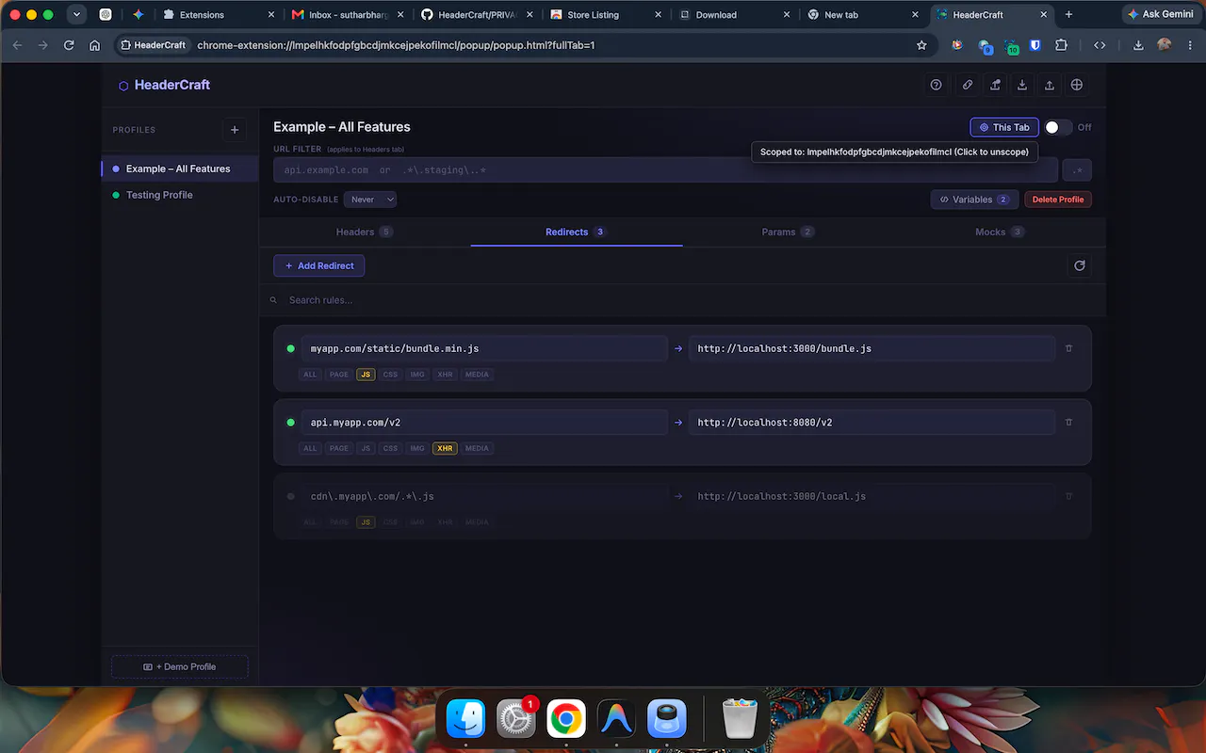
Task: Switch to the Mocks tab
Action: point(1000,232)
